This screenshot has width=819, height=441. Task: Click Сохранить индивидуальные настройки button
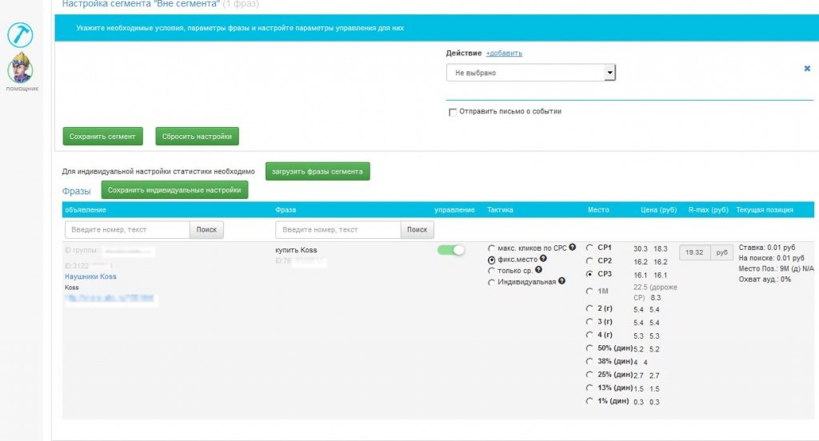click(174, 190)
